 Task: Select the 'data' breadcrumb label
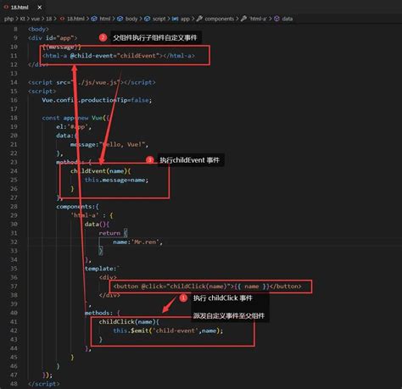tap(288, 19)
